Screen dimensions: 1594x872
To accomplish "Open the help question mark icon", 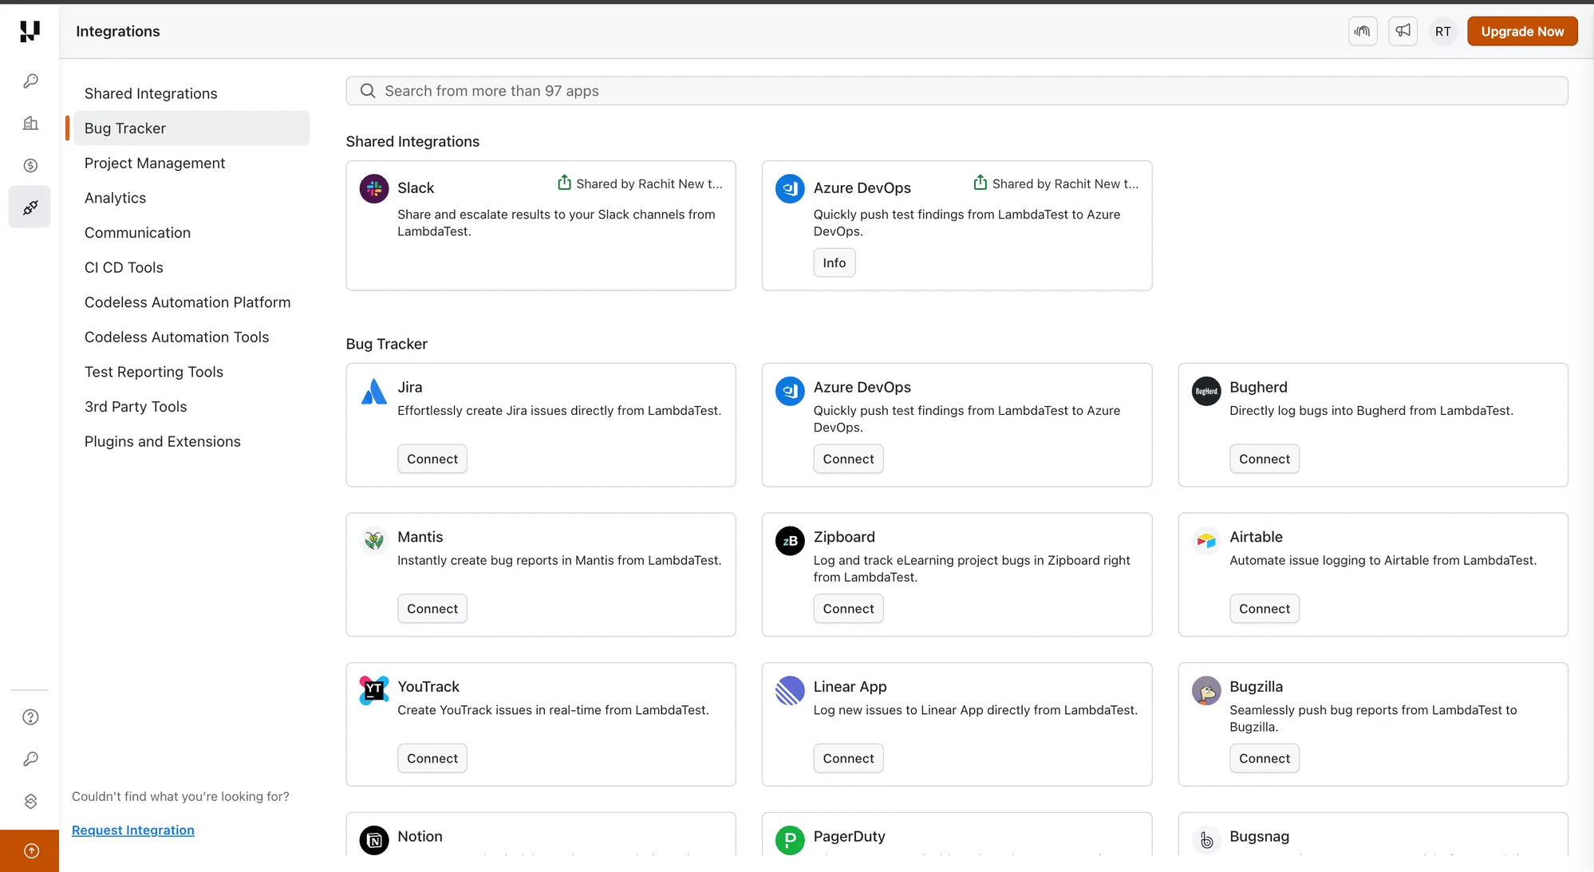I will 30,716.
